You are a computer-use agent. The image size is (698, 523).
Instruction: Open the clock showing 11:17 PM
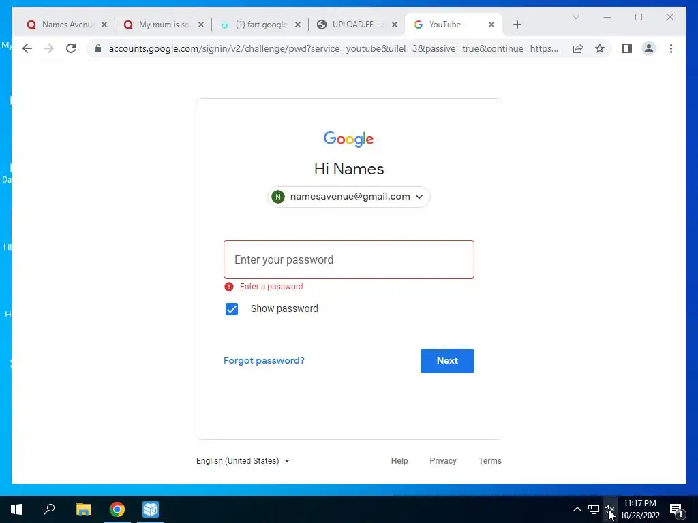tap(639, 509)
